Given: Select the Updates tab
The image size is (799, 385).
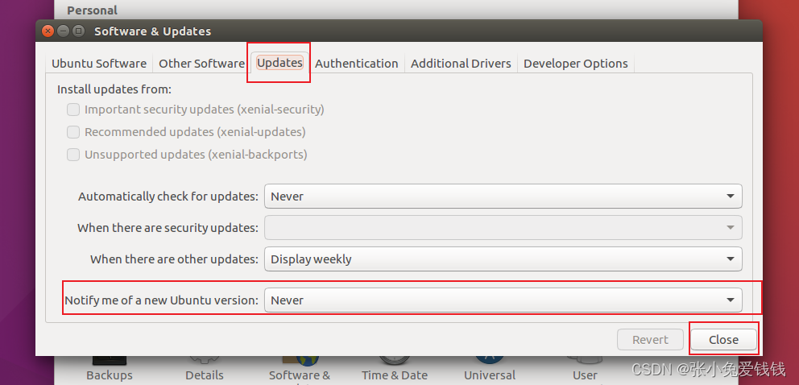Looking at the screenshot, I should [279, 63].
